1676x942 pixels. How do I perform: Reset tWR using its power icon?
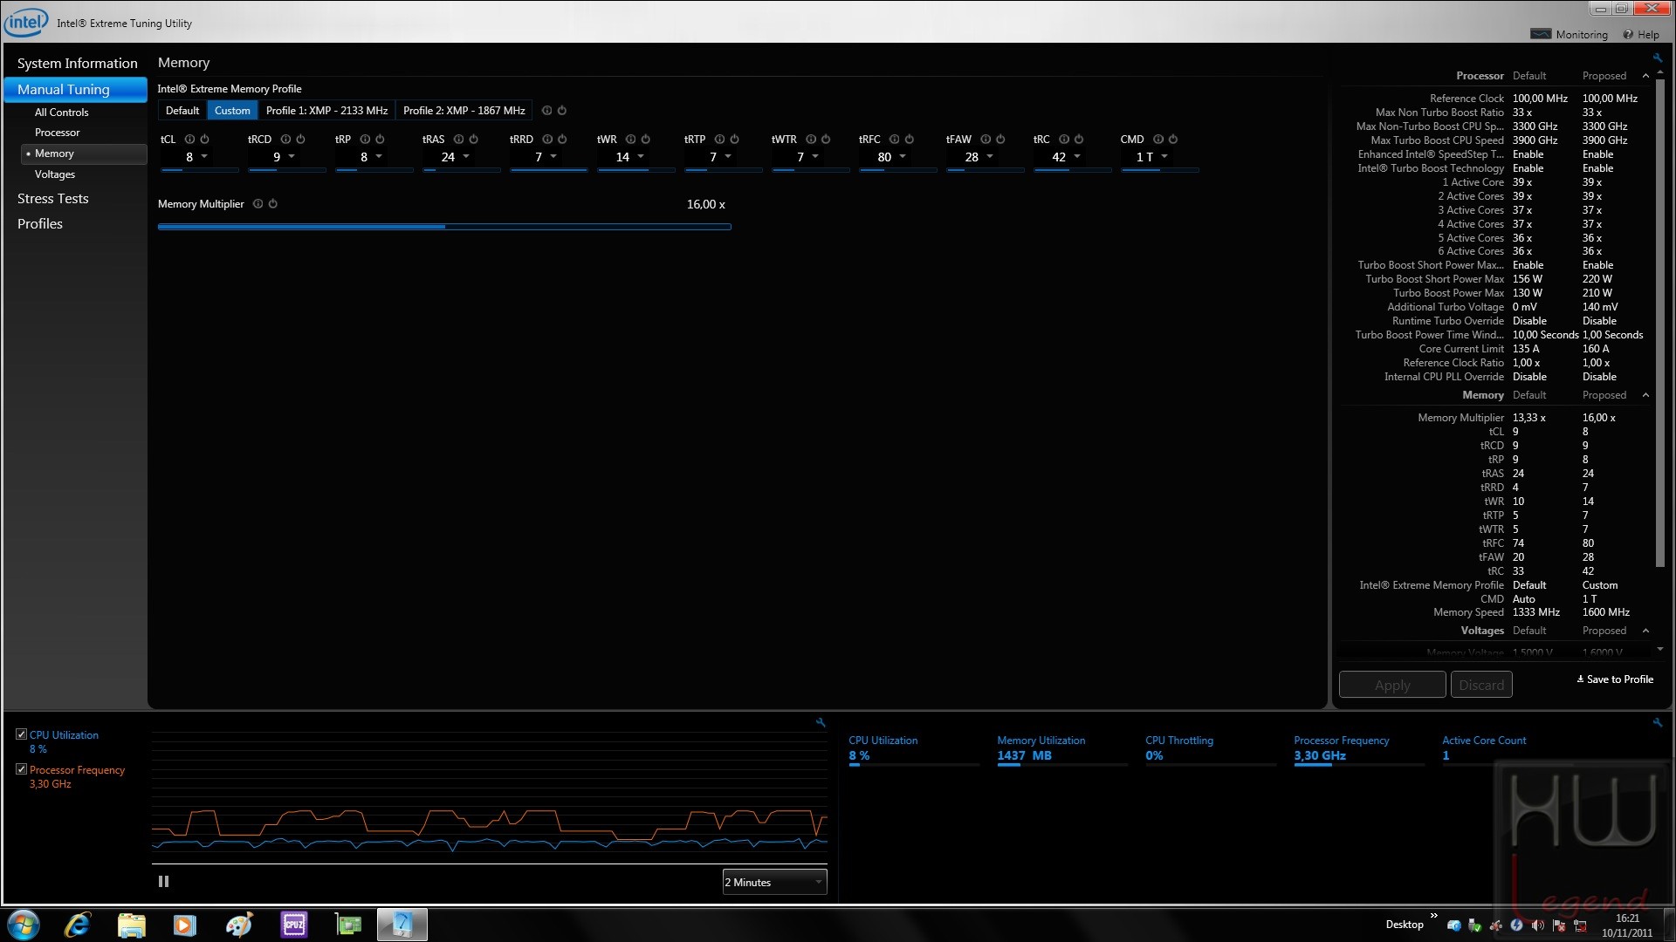pyautogui.click(x=645, y=140)
